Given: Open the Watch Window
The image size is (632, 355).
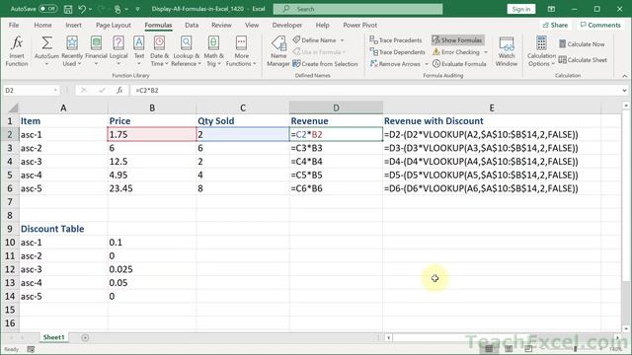Looking at the screenshot, I should [507, 51].
